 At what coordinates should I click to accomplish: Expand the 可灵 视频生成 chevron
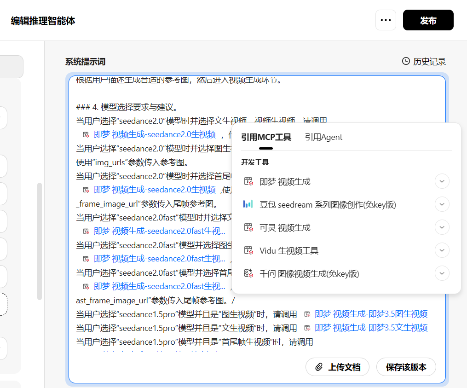click(x=442, y=227)
